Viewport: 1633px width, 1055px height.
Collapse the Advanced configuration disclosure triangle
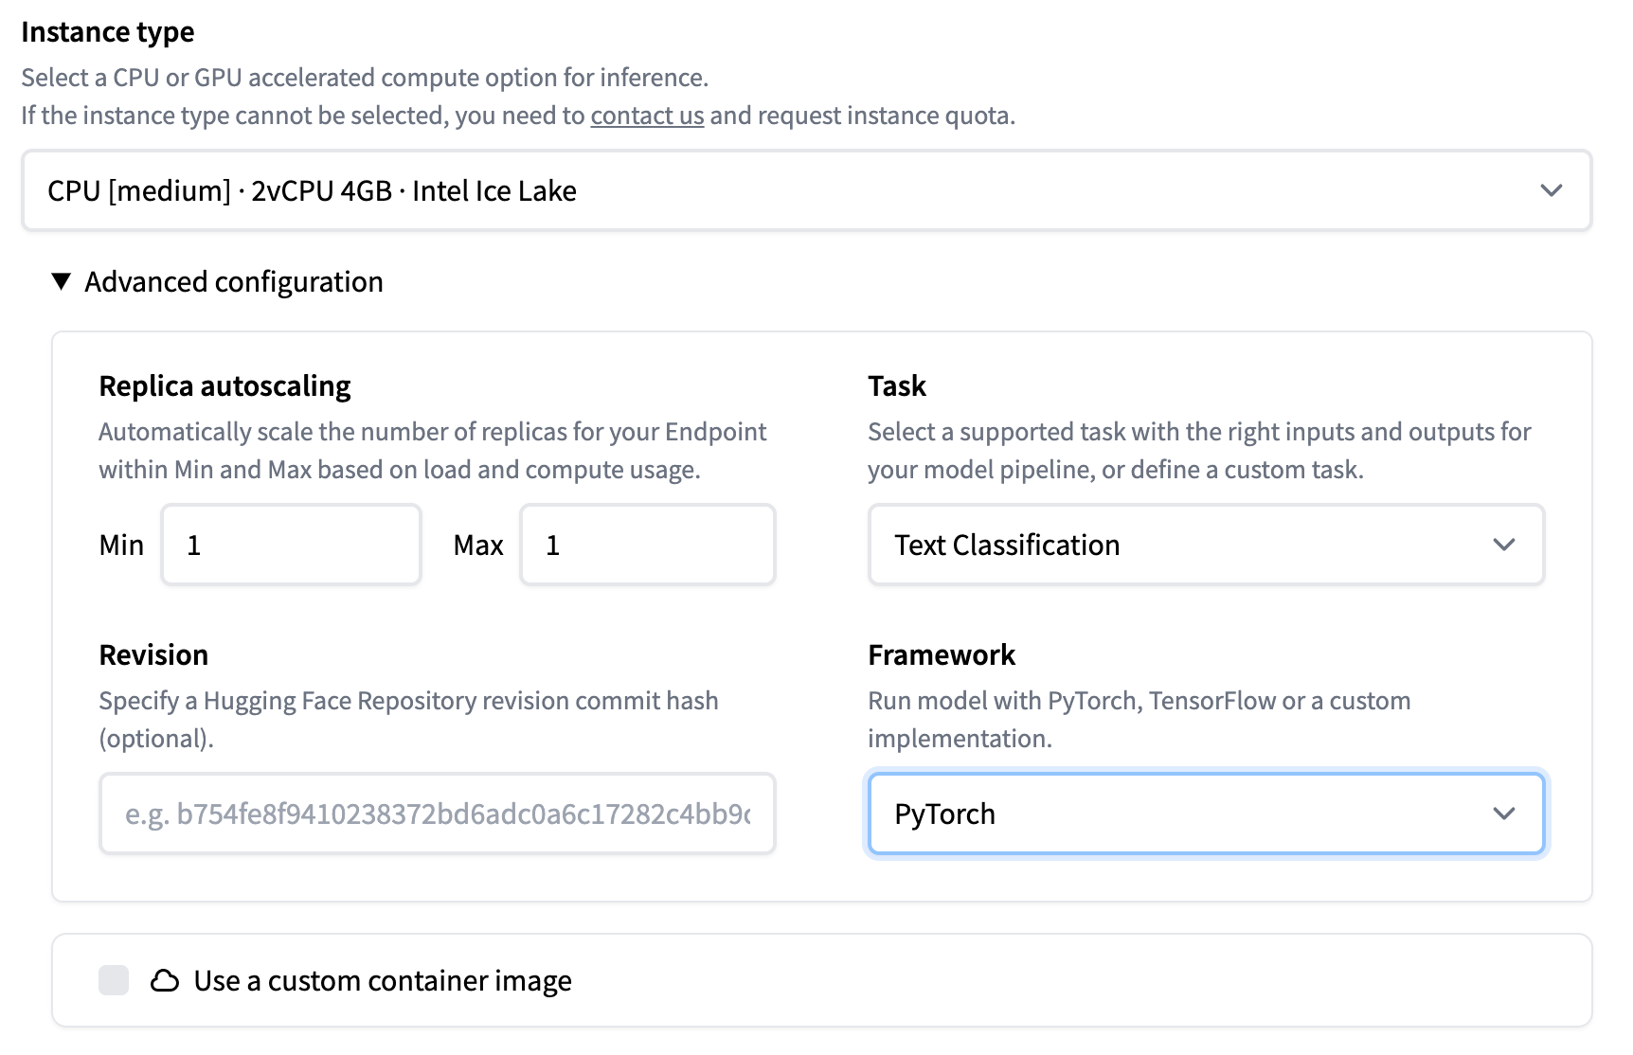62,281
